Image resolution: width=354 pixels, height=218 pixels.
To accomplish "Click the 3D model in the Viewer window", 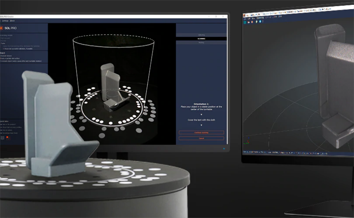I will [334, 86].
